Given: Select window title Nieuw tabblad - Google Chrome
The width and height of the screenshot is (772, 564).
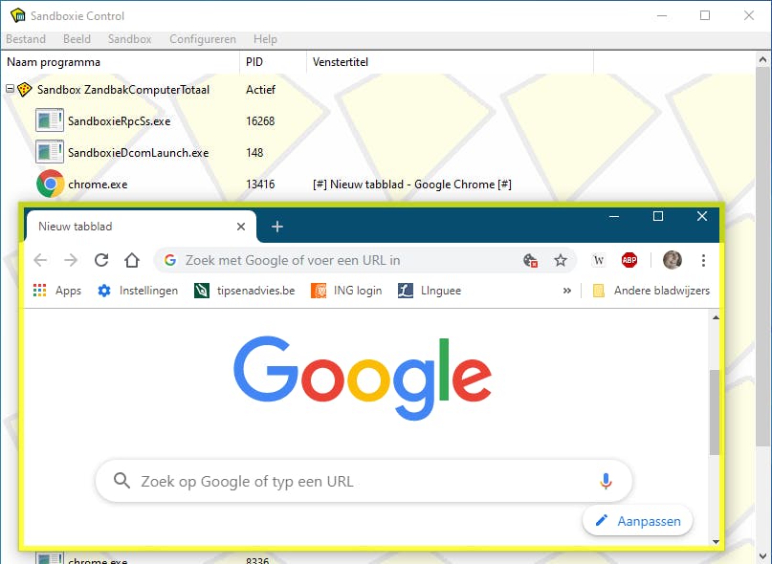Looking at the screenshot, I should coord(412,184).
